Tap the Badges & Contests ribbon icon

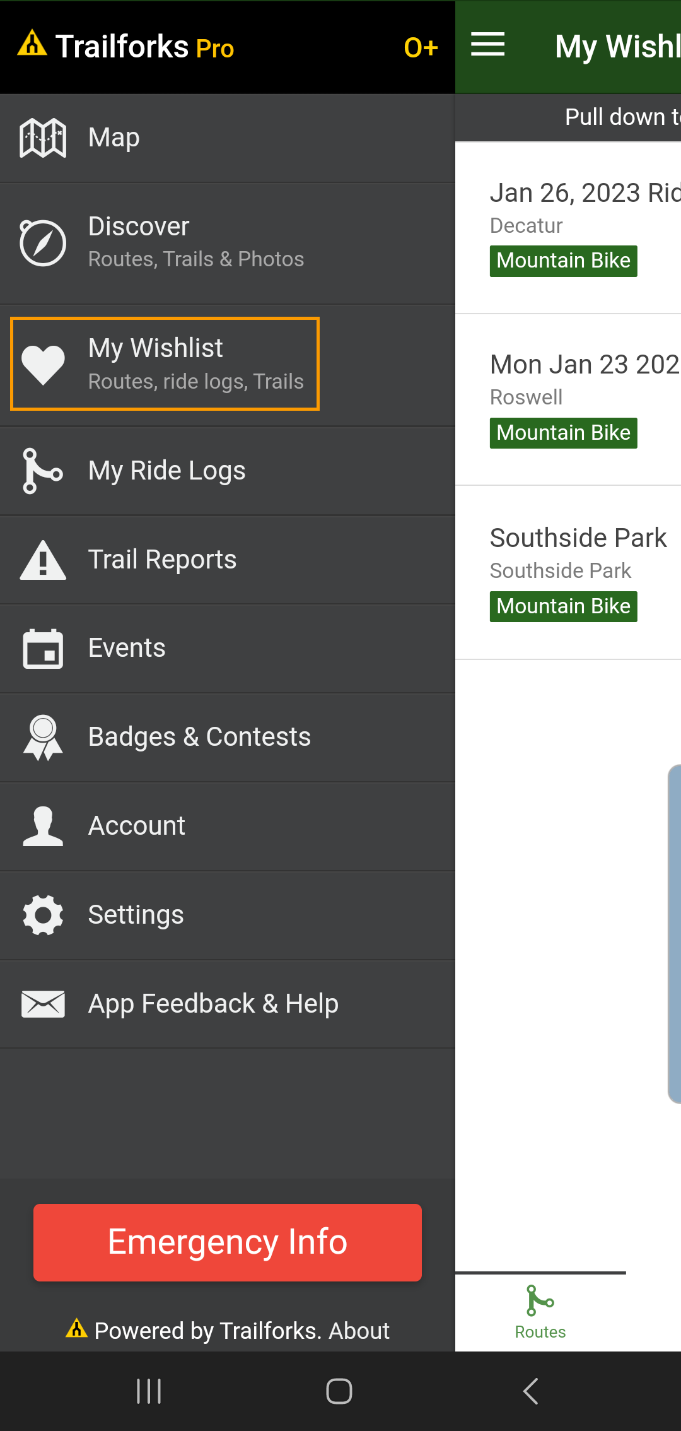tap(43, 737)
